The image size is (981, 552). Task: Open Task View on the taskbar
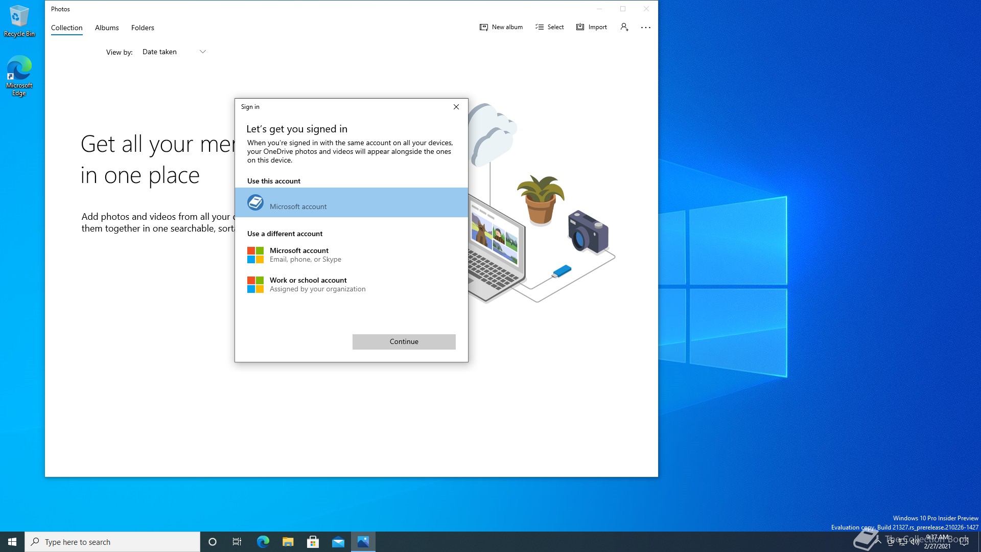coord(237,542)
